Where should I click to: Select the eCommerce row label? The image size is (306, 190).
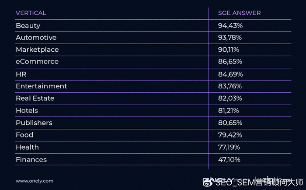coord(37,62)
